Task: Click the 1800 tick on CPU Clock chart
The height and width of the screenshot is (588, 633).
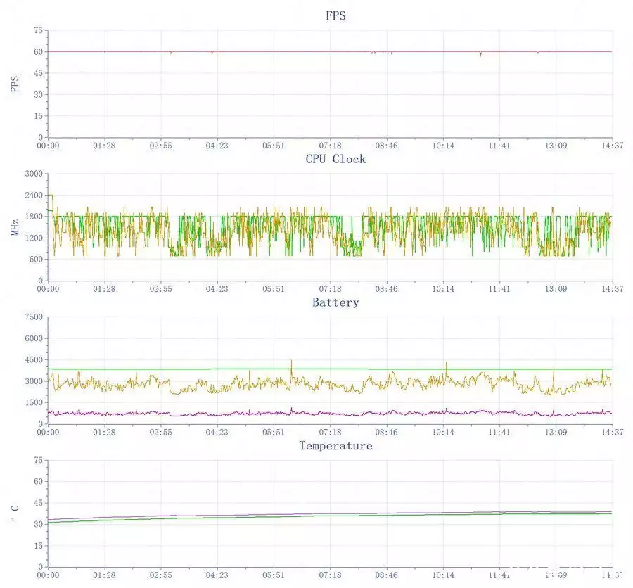Action: [34, 217]
